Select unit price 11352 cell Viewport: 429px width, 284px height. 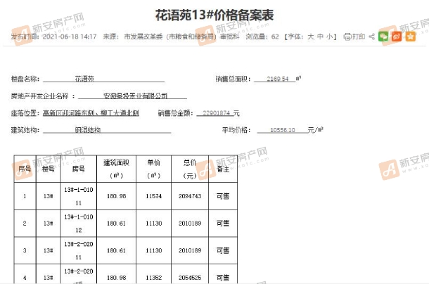154,274
